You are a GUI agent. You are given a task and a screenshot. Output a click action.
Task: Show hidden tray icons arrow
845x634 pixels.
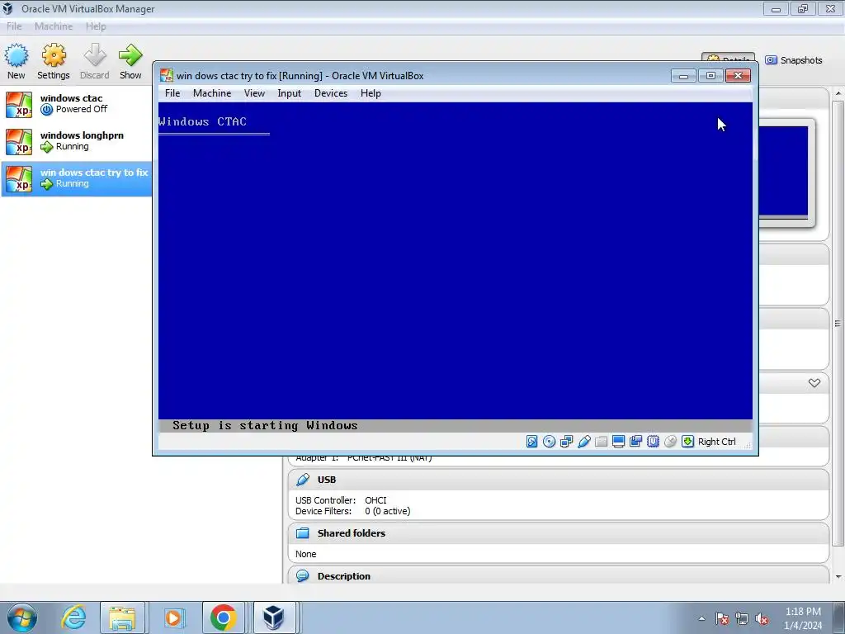coord(701,619)
